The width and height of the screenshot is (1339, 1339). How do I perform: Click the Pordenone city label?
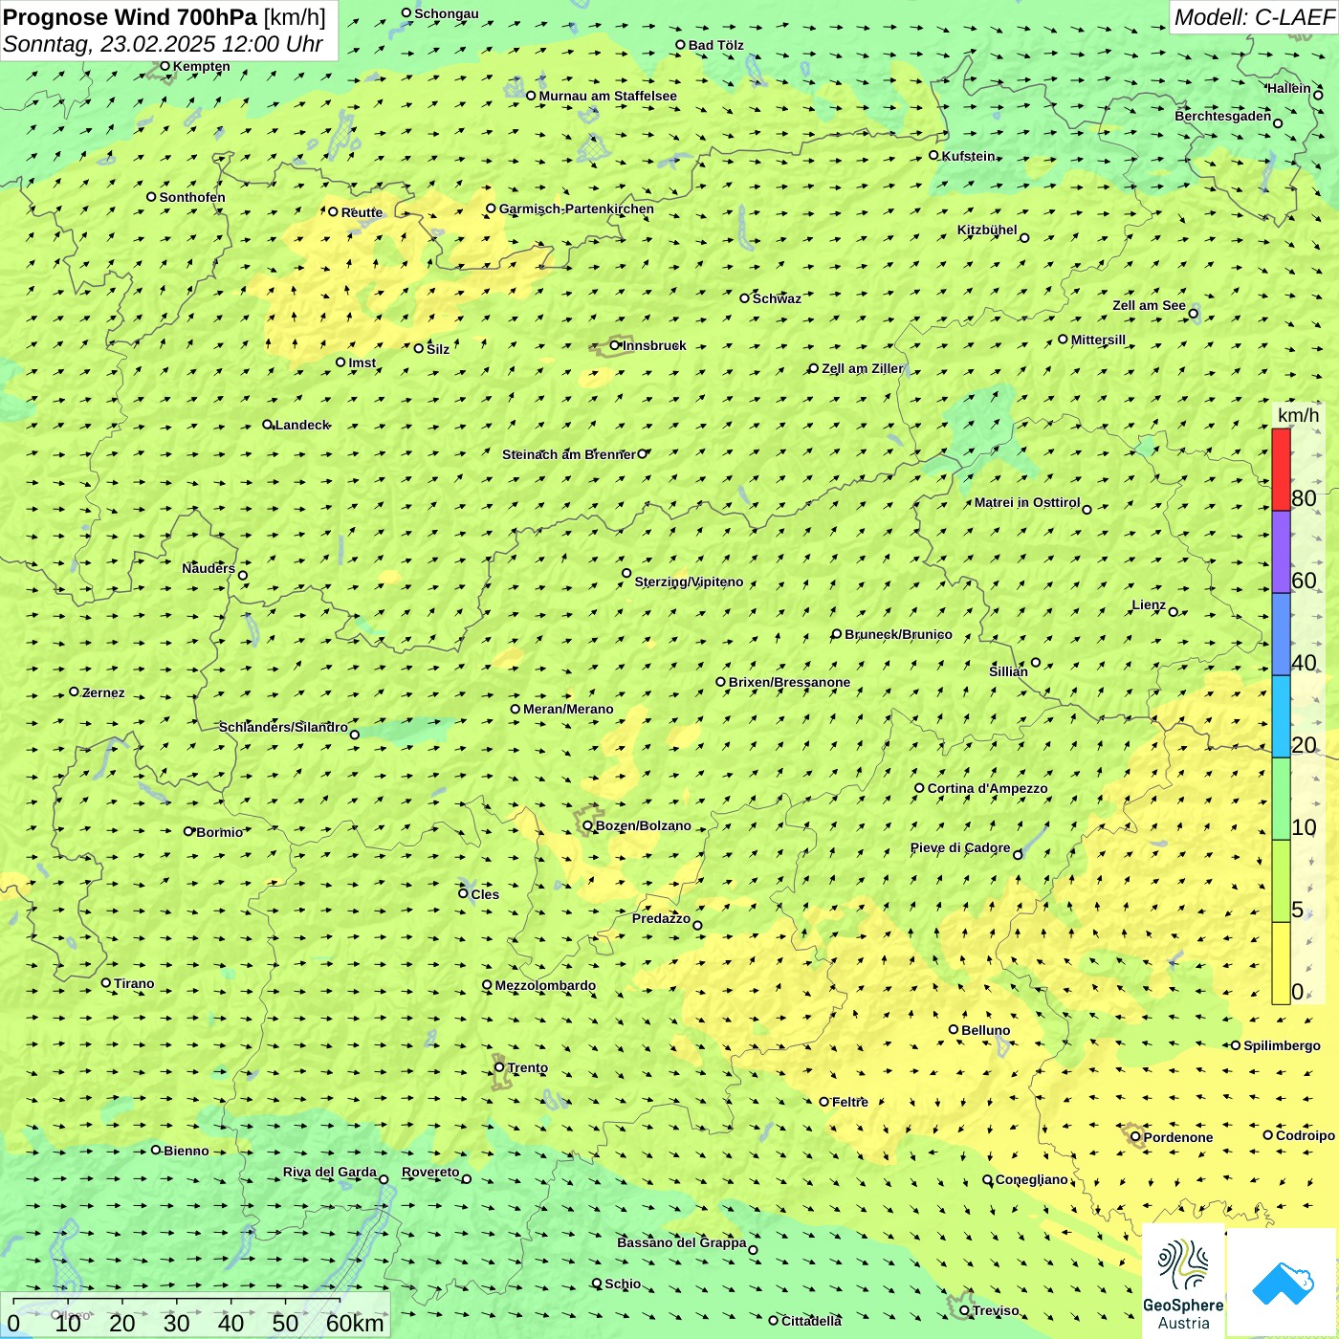click(1178, 1138)
